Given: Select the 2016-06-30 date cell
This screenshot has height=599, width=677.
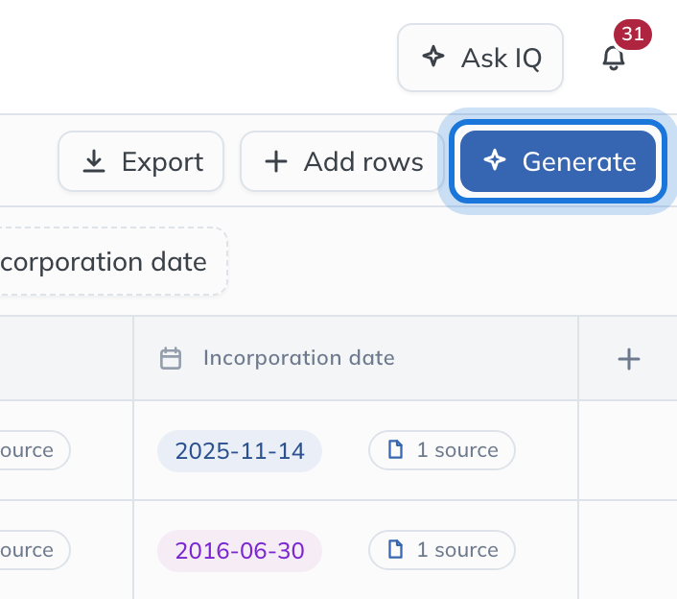Looking at the screenshot, I should [x=240, y=551].
